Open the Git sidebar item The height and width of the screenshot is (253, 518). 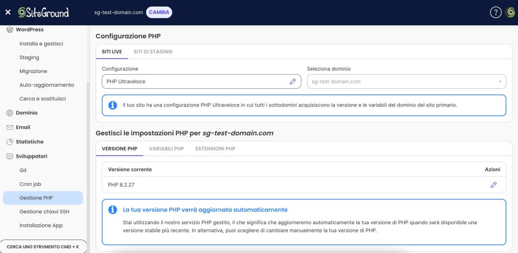tap(23, 171)
